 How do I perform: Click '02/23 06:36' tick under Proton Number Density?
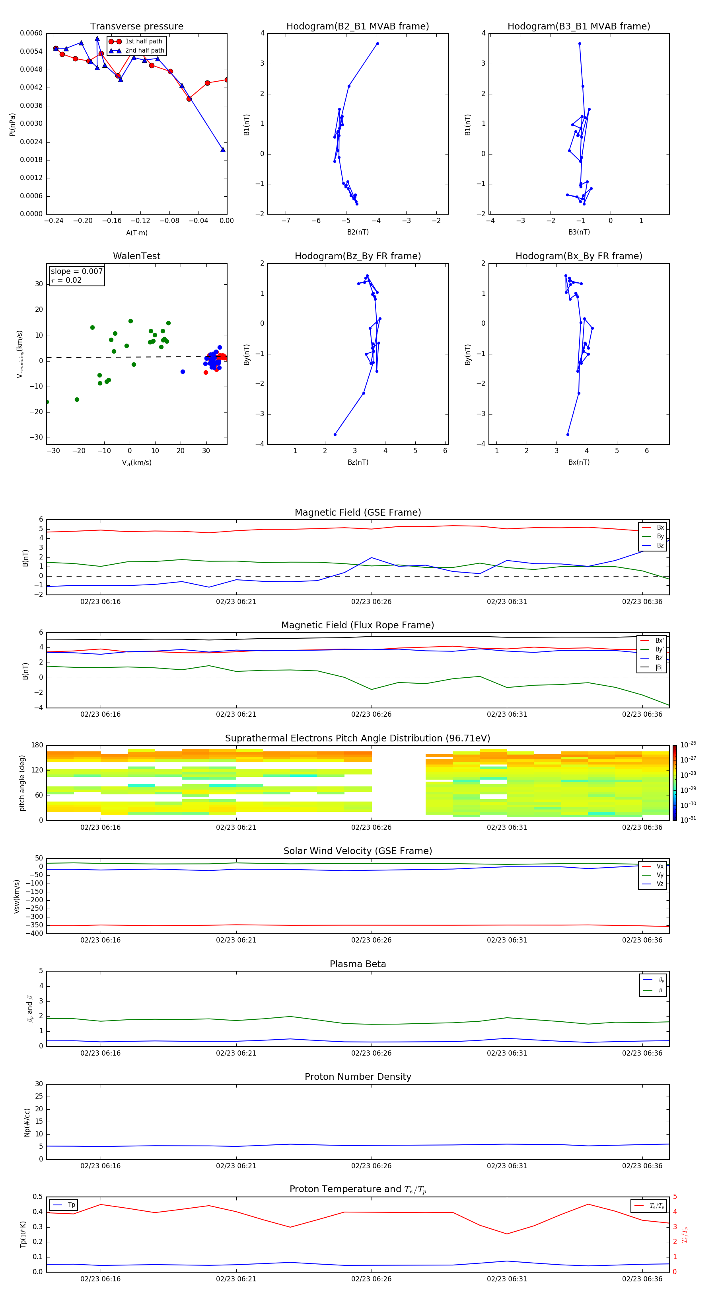tap(642, 1166)
